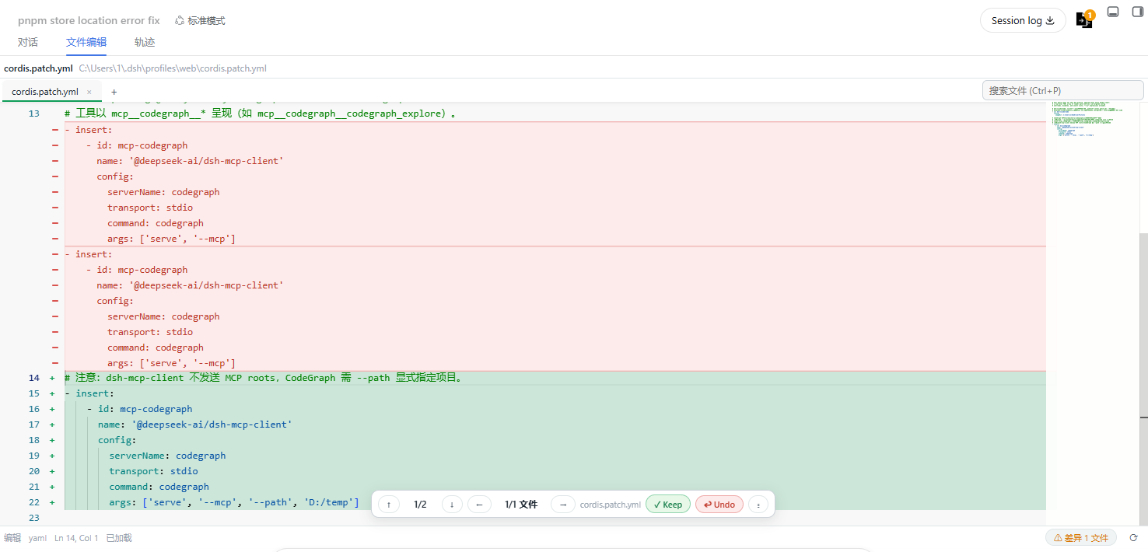
Task: Go to next change with down arrow
Action: (452, 504)
